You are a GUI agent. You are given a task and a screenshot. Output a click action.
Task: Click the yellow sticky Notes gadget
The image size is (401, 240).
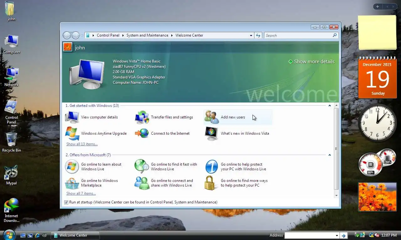[x=377, y=32]
